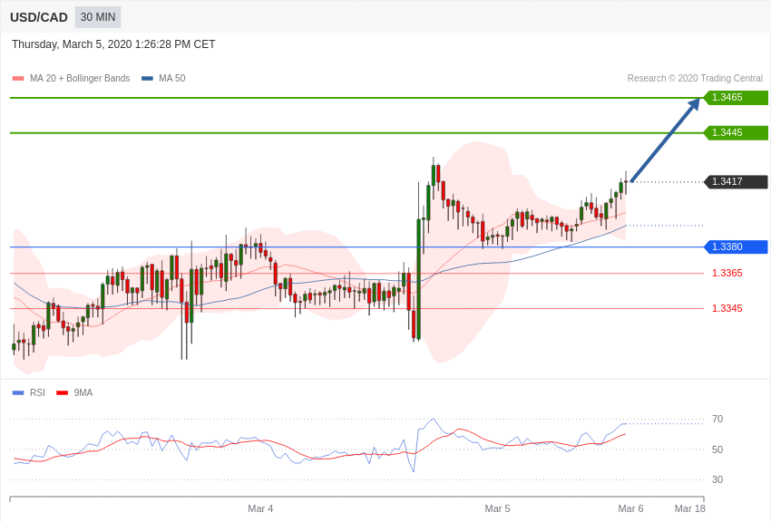Click the 1.3417 current price tag

pyautogui.click(x=737, y=181)
